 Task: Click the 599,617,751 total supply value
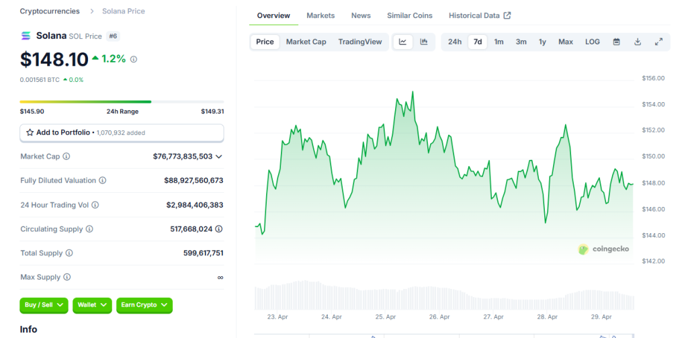point(203,253)
